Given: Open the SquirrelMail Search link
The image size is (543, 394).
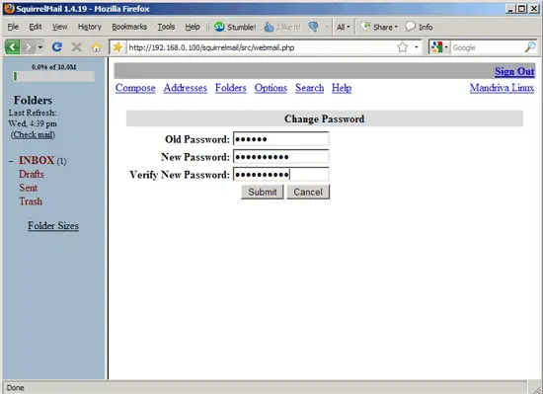Looking at the screenshot, I should (x=310, y=88).
